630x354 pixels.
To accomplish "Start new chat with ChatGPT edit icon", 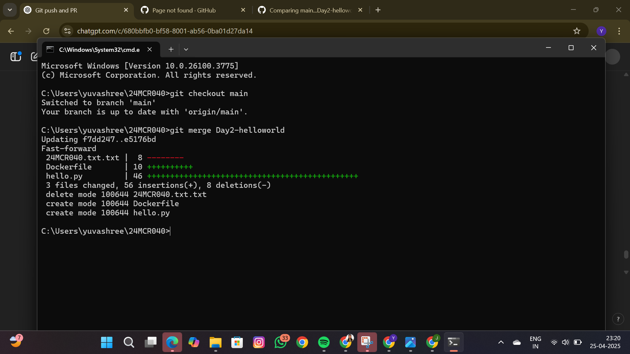I will coord(34,56).
